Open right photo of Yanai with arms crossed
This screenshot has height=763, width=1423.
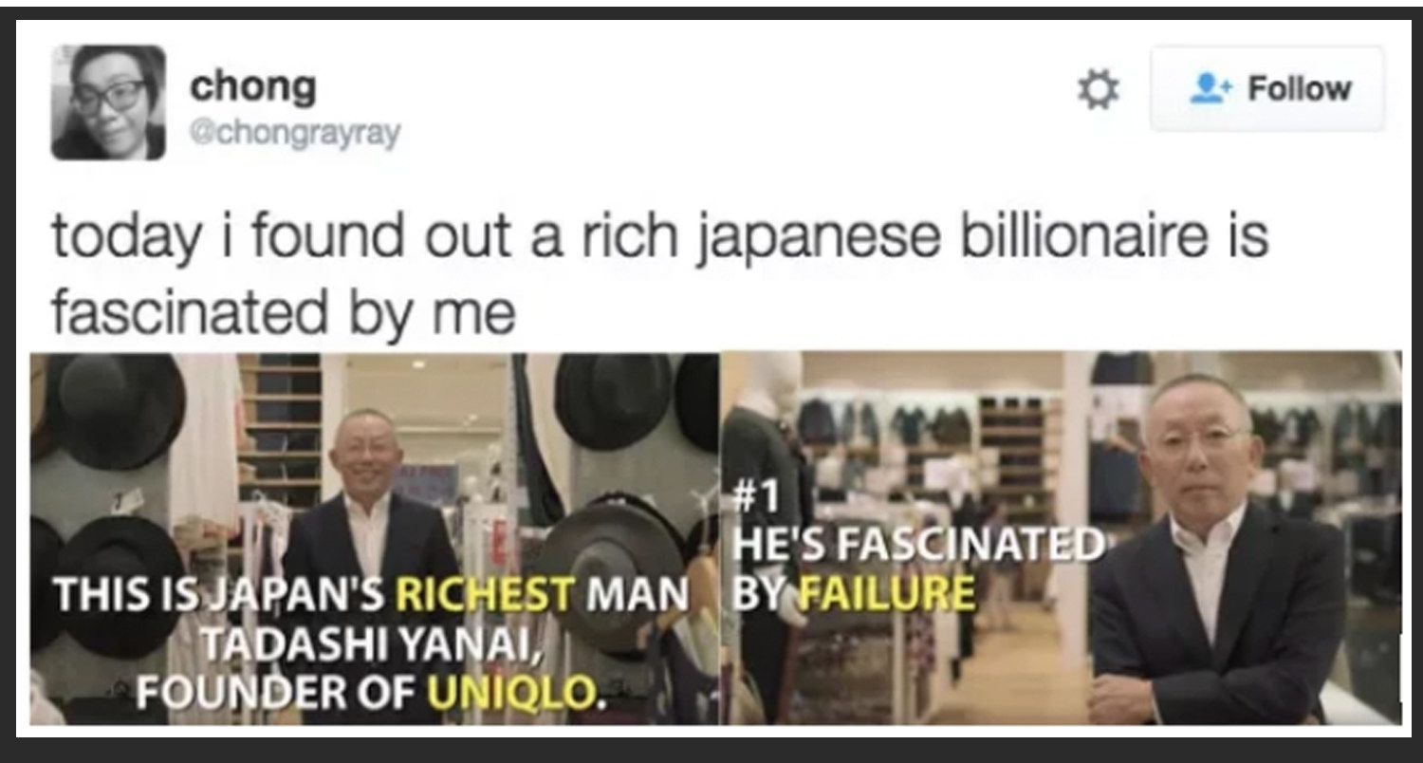point(1061,538)
